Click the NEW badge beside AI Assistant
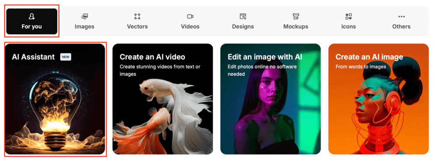The width and height of the screenshot is (437, 167). [66, 57]
